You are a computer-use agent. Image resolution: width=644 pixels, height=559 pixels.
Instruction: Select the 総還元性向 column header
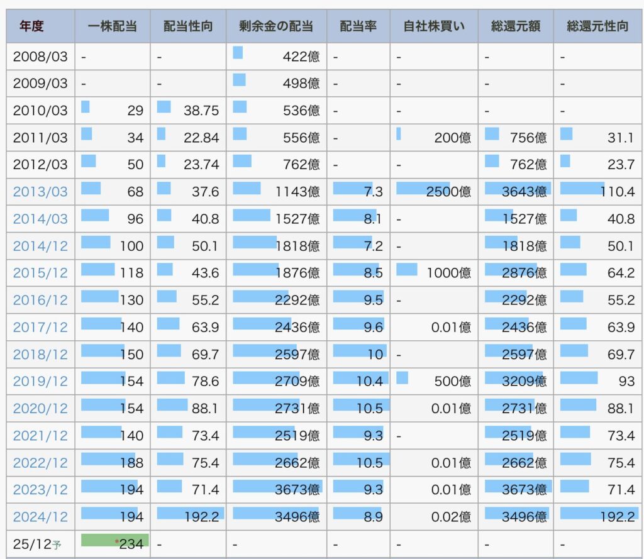[597, 26]
